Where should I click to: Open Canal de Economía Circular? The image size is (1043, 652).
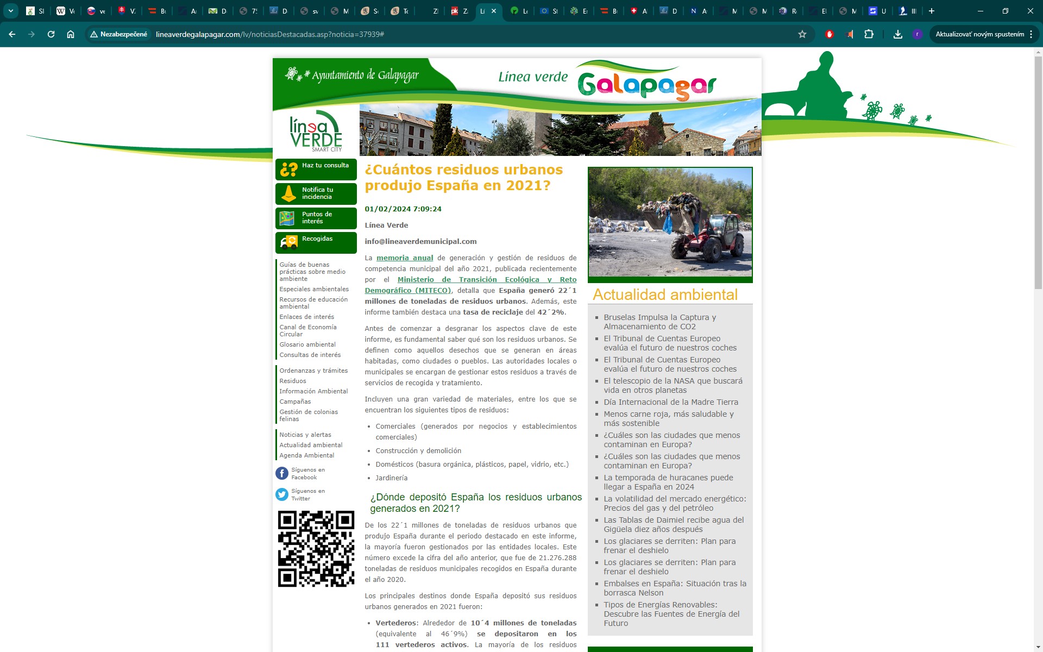pyautogui.click(x=308, y=330)
